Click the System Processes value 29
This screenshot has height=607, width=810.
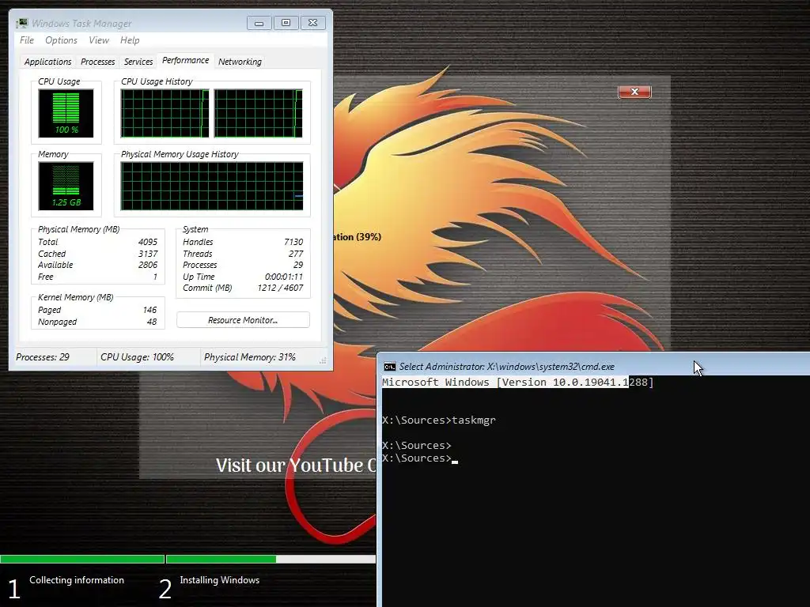click(298, 266)
